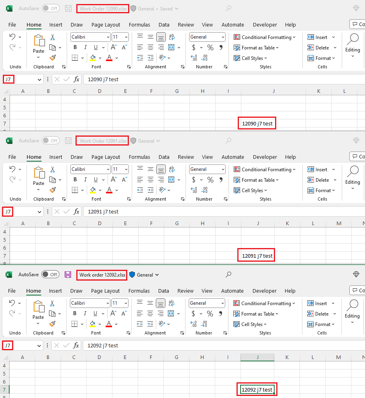
Task: Click formula bar text in Work Order 12090 window
Action: (103, 80)
